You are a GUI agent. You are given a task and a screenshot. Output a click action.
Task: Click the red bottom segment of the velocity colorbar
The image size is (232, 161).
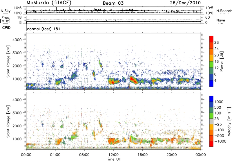click(x=211, y=144)
